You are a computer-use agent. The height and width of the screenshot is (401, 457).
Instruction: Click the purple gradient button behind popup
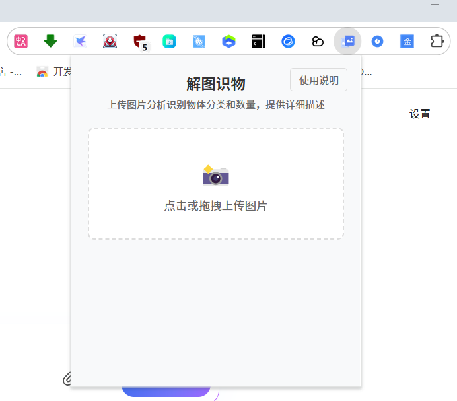click(166, 392)
